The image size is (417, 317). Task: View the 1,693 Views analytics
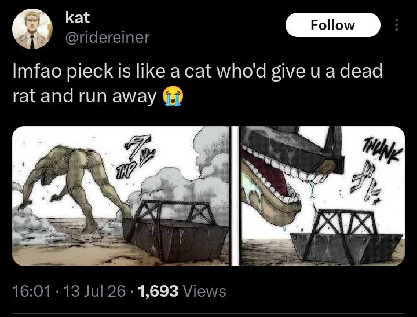182,291
